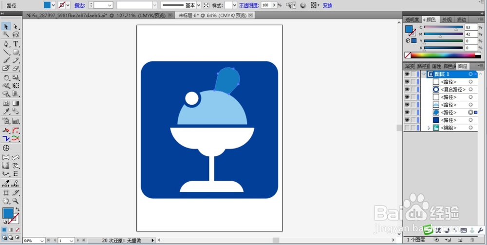The height and width of the screenshot is (245, 487).
Task: Select the Hand tool
Action: click(x=6, y=201)
